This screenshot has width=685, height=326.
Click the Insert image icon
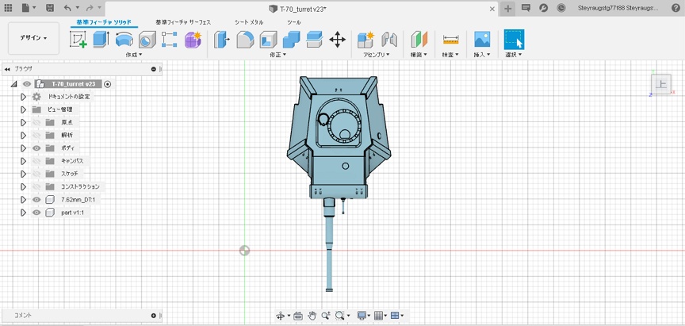pos(482,39)
